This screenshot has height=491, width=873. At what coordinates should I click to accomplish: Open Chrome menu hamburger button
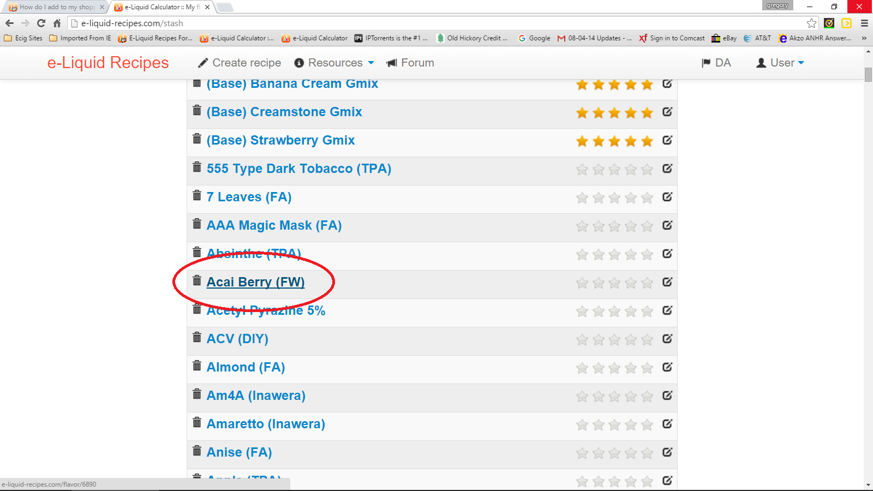864,23
